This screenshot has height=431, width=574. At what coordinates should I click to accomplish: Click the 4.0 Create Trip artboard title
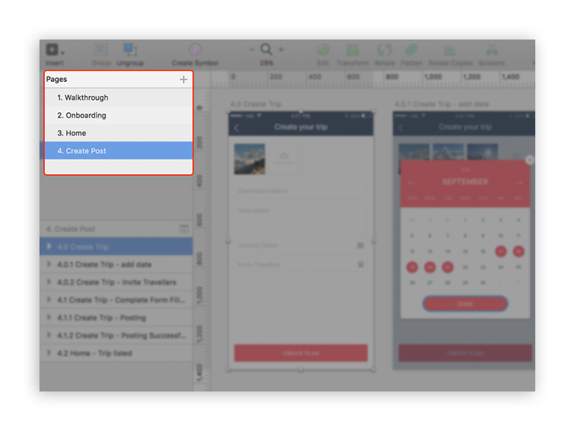[x=255, y=104]
